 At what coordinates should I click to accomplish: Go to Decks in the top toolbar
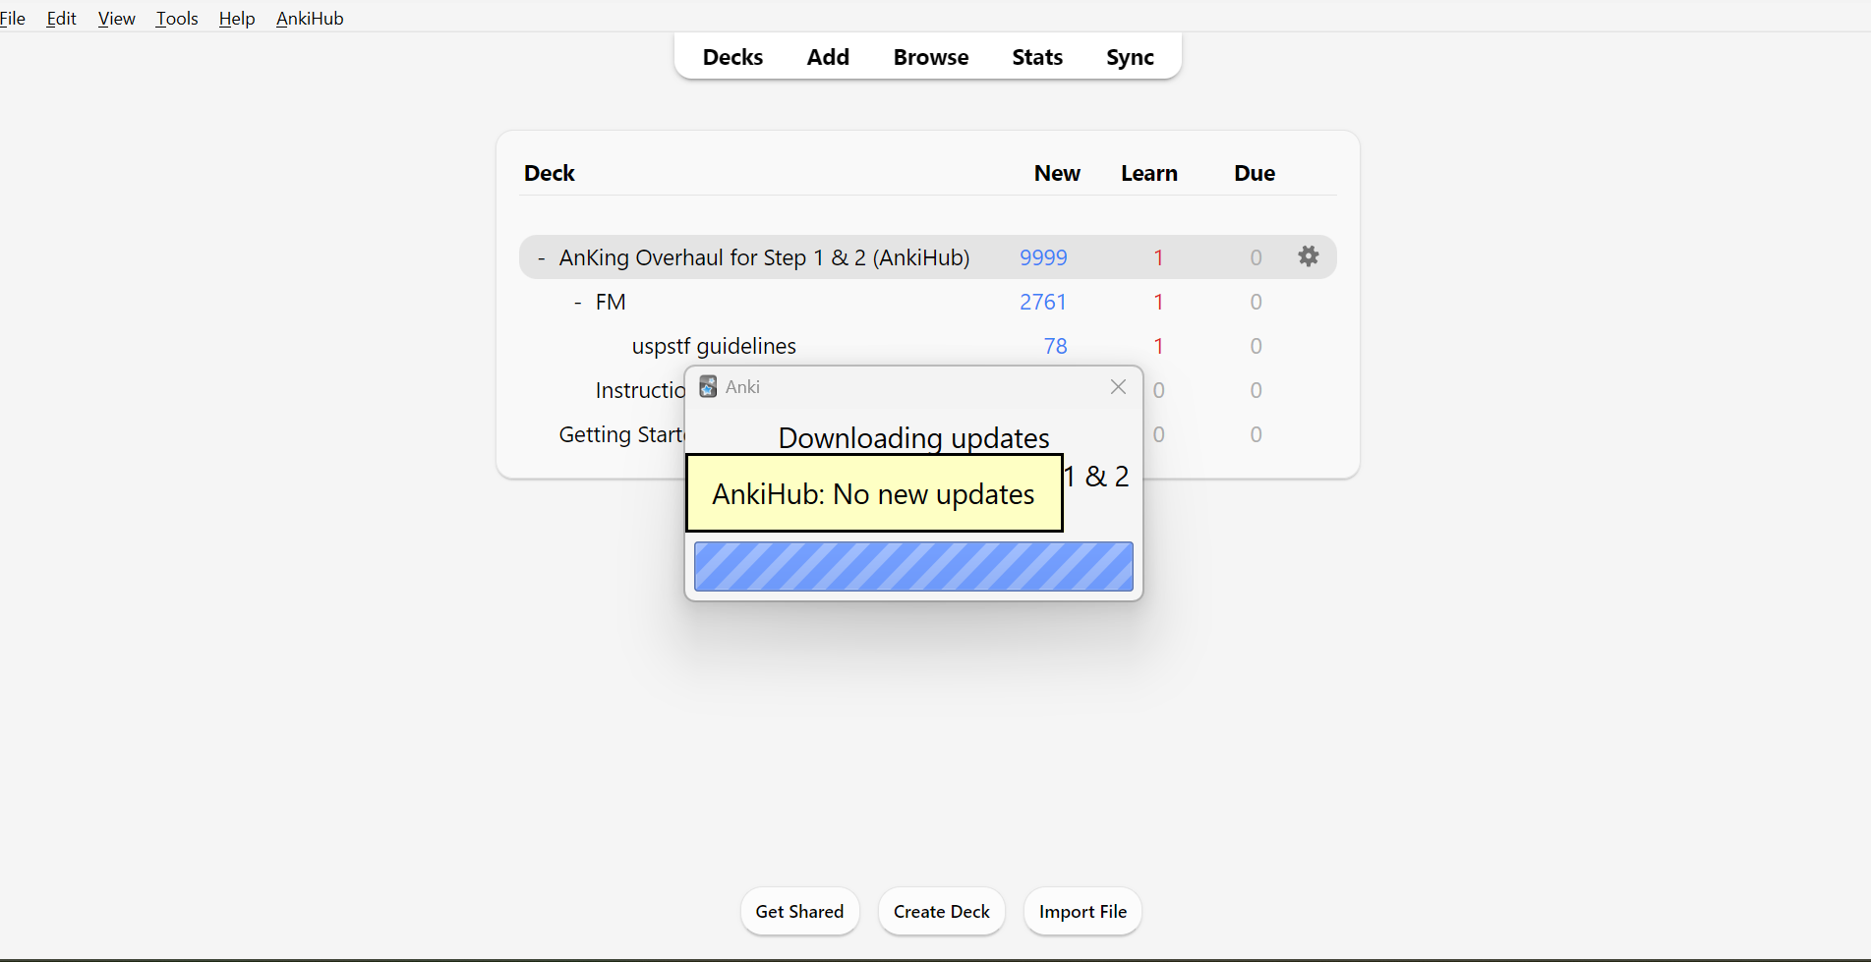click(x=732, y=57)
